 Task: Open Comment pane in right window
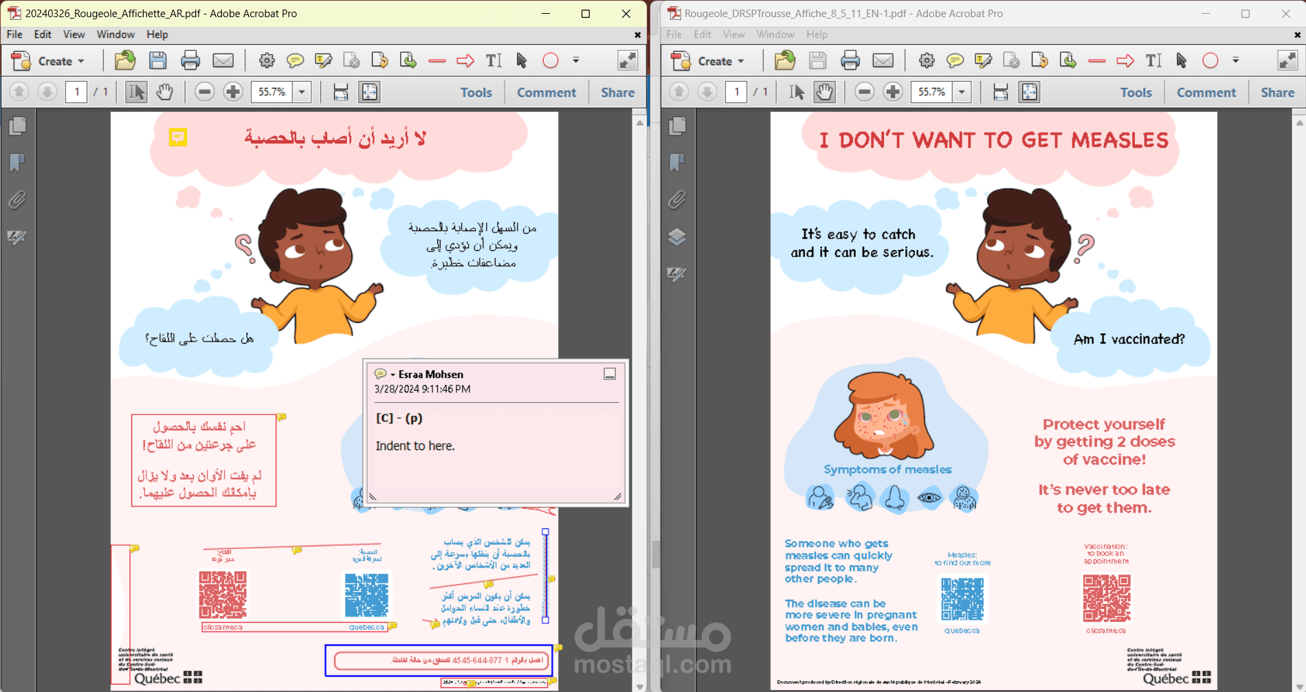(1206, 92)
